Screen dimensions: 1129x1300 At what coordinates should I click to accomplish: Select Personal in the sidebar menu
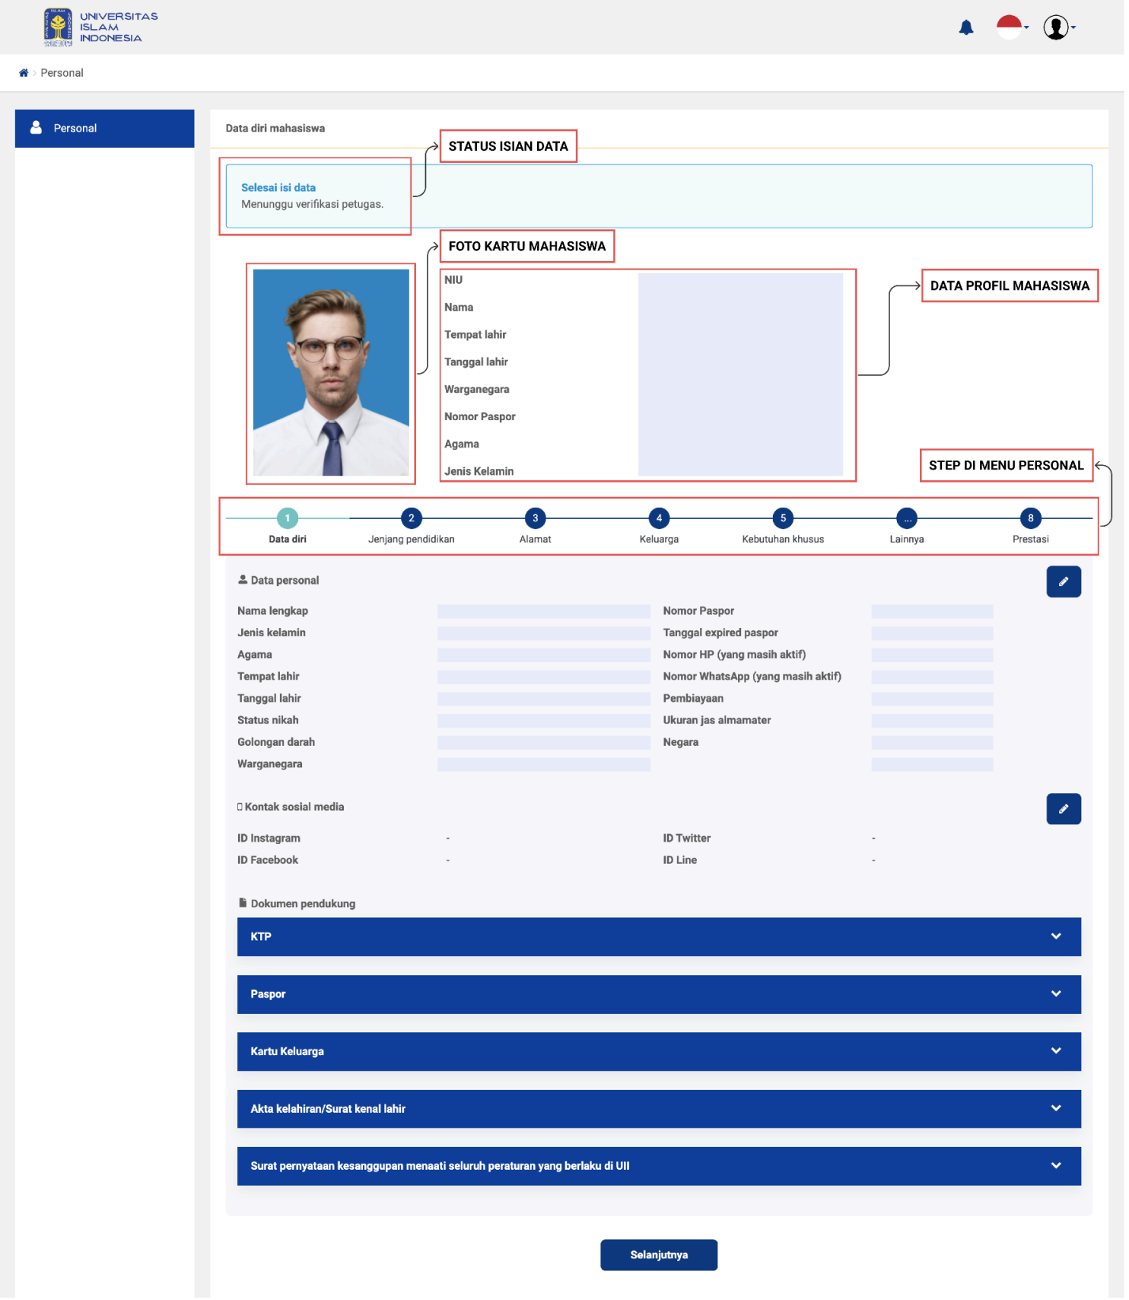pyautogui.click(x=105, y=129)
